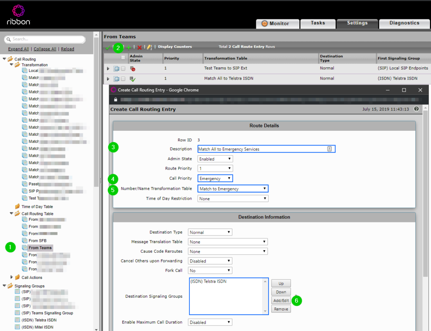Viewport: 431px width, 331px height.
Task: Click the green plus add-entry icon
Action: [128, 47]
